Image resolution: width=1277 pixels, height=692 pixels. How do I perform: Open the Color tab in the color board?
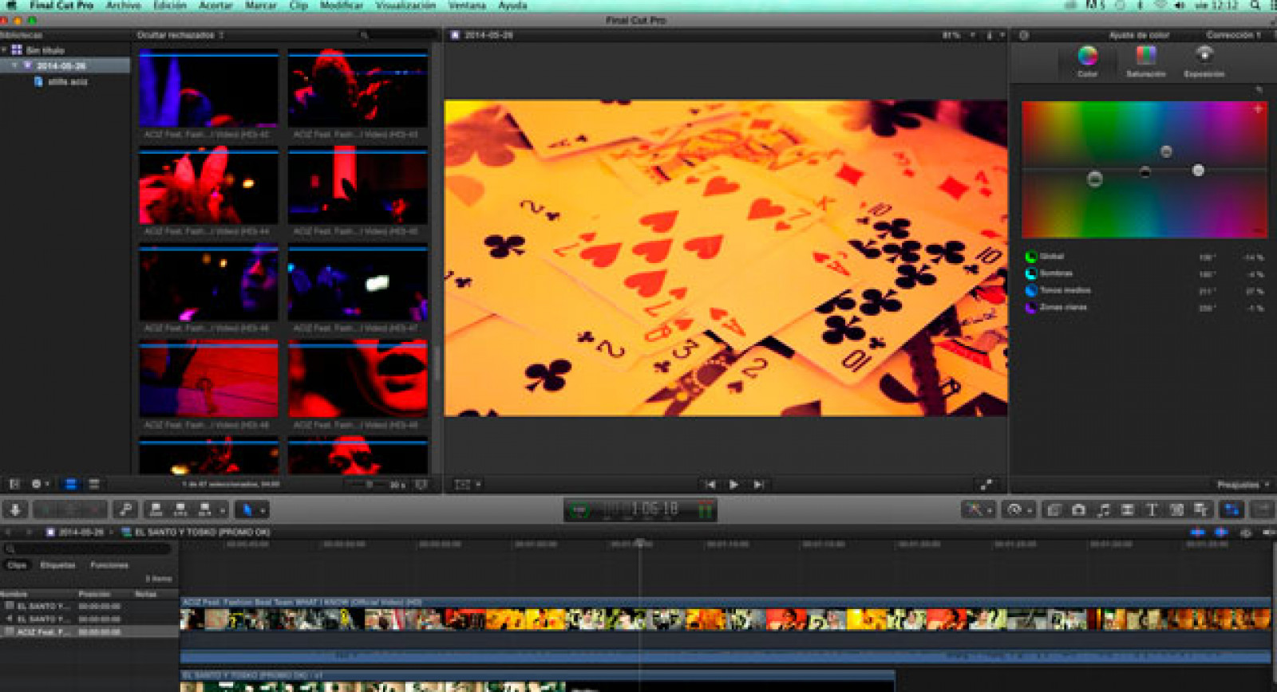pyautogui.click(x=1088, y=61)
